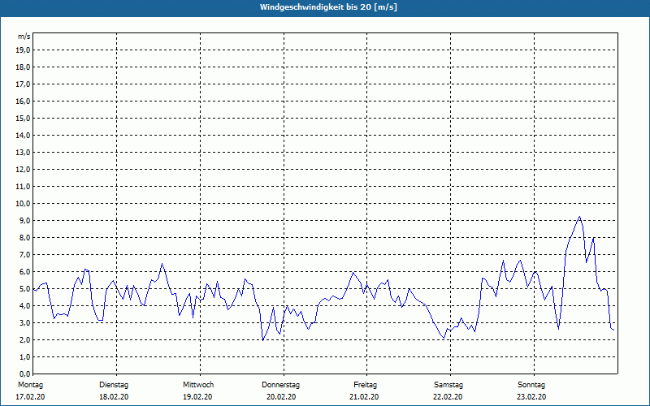
Task: Click the date 23.02.20
Action: [531, 397]
